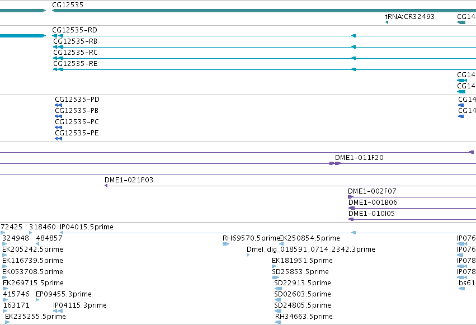Open the CG12535-PC protein label
The image size is (476, 325).
tap(77, 122)
